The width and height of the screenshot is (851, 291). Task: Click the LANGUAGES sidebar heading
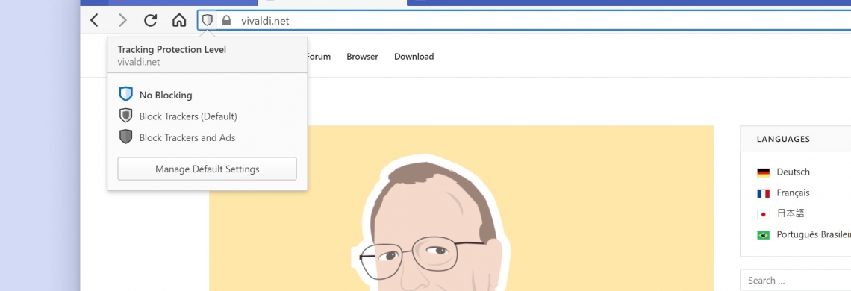pos(783,139)
